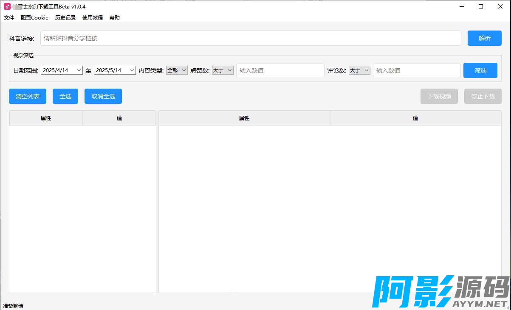Maximize the application window
The height and width of the screenshot is (310, 511).
pyautogui.click(x=481, y=6)
